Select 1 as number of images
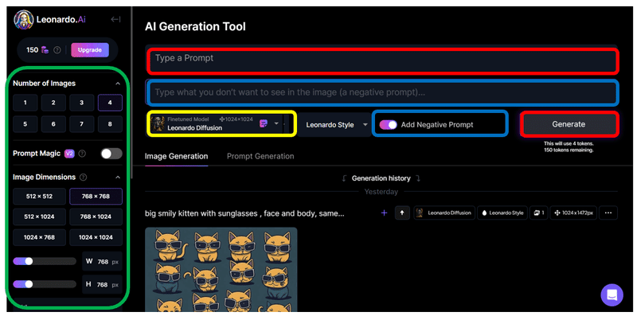Image resolution: width=637 pixels, height=316 pixels. pyautogui.click(x=25, y=103)
